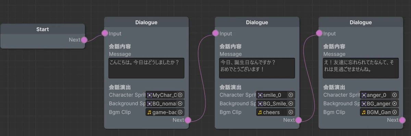Viewport: 411px width, 136px height.
Task: Select the Start node title
Action: (42, 29)
